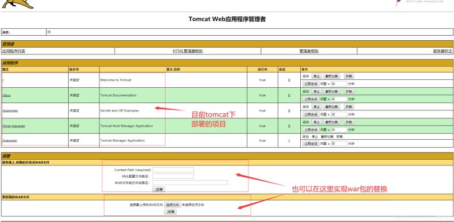Open the HTML管理器帮助 link
This screenshot has height=222, width=454.
point(188,51)
